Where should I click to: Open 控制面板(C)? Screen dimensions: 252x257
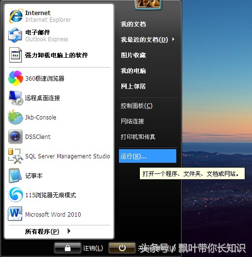tap(136, 106)
